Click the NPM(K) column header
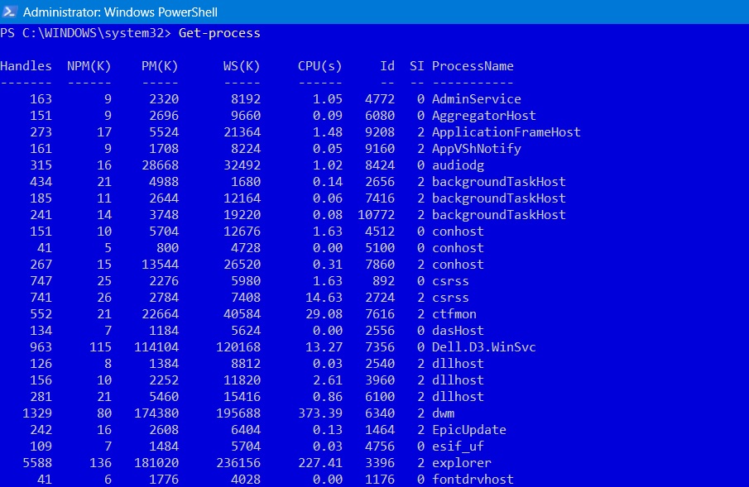749x487 pixels. coord(89,66)
